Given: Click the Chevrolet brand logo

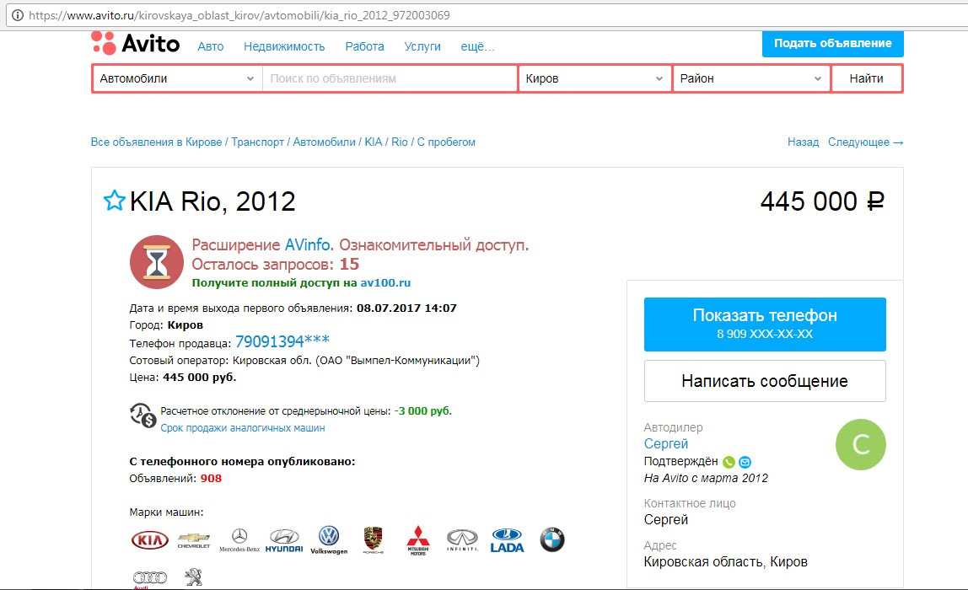Looking at the screenshot, I should (x=194, y=540).
